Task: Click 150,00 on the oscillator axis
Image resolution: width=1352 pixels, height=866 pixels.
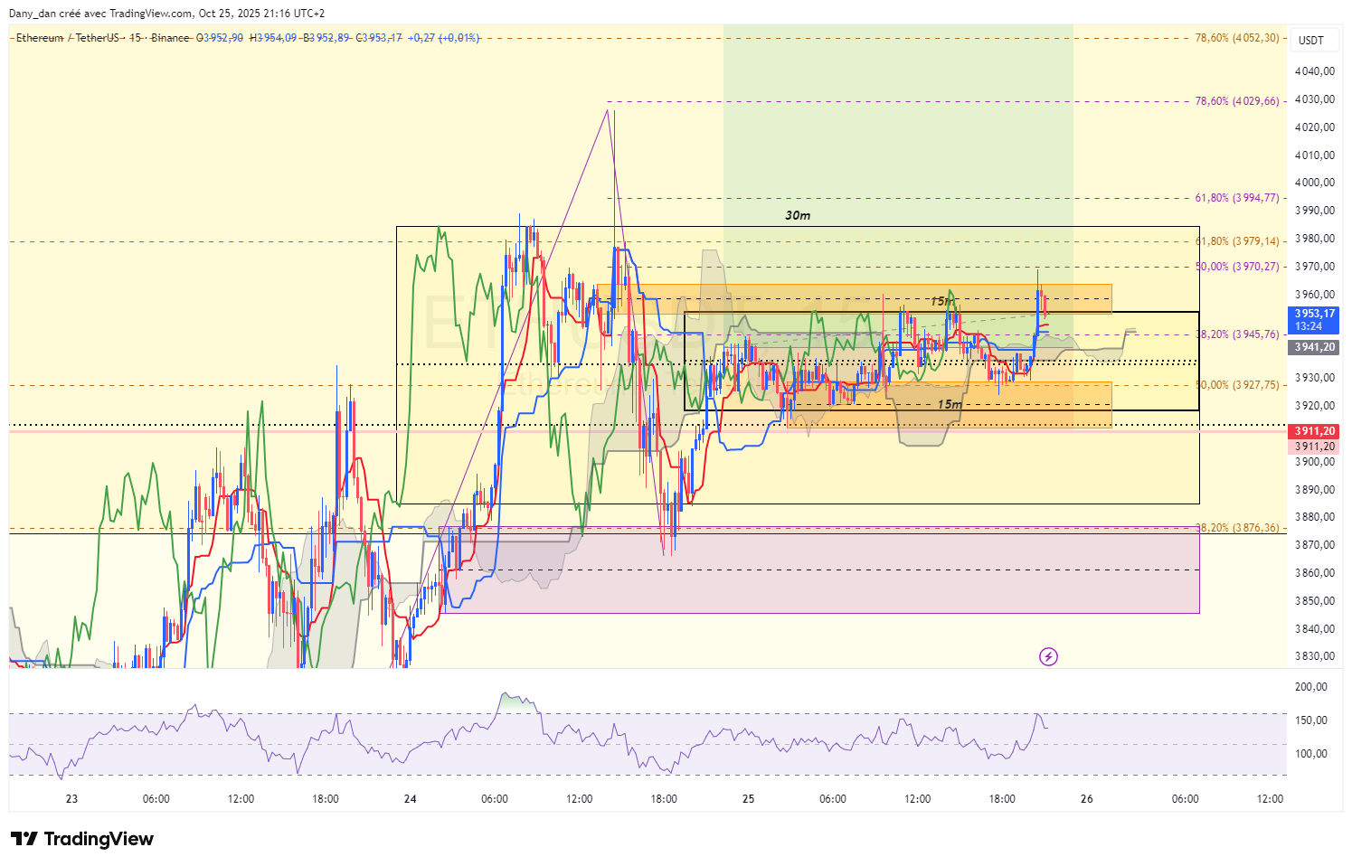Action: [1311, 720]
